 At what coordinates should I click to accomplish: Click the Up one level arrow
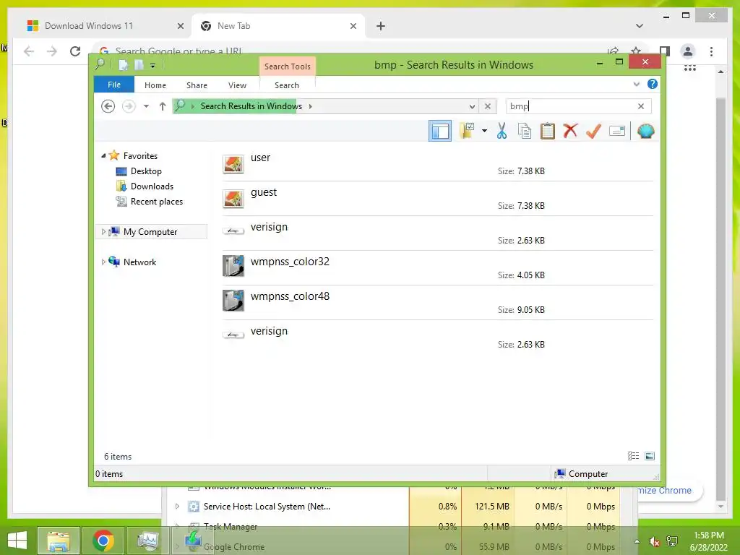[163, 106]
